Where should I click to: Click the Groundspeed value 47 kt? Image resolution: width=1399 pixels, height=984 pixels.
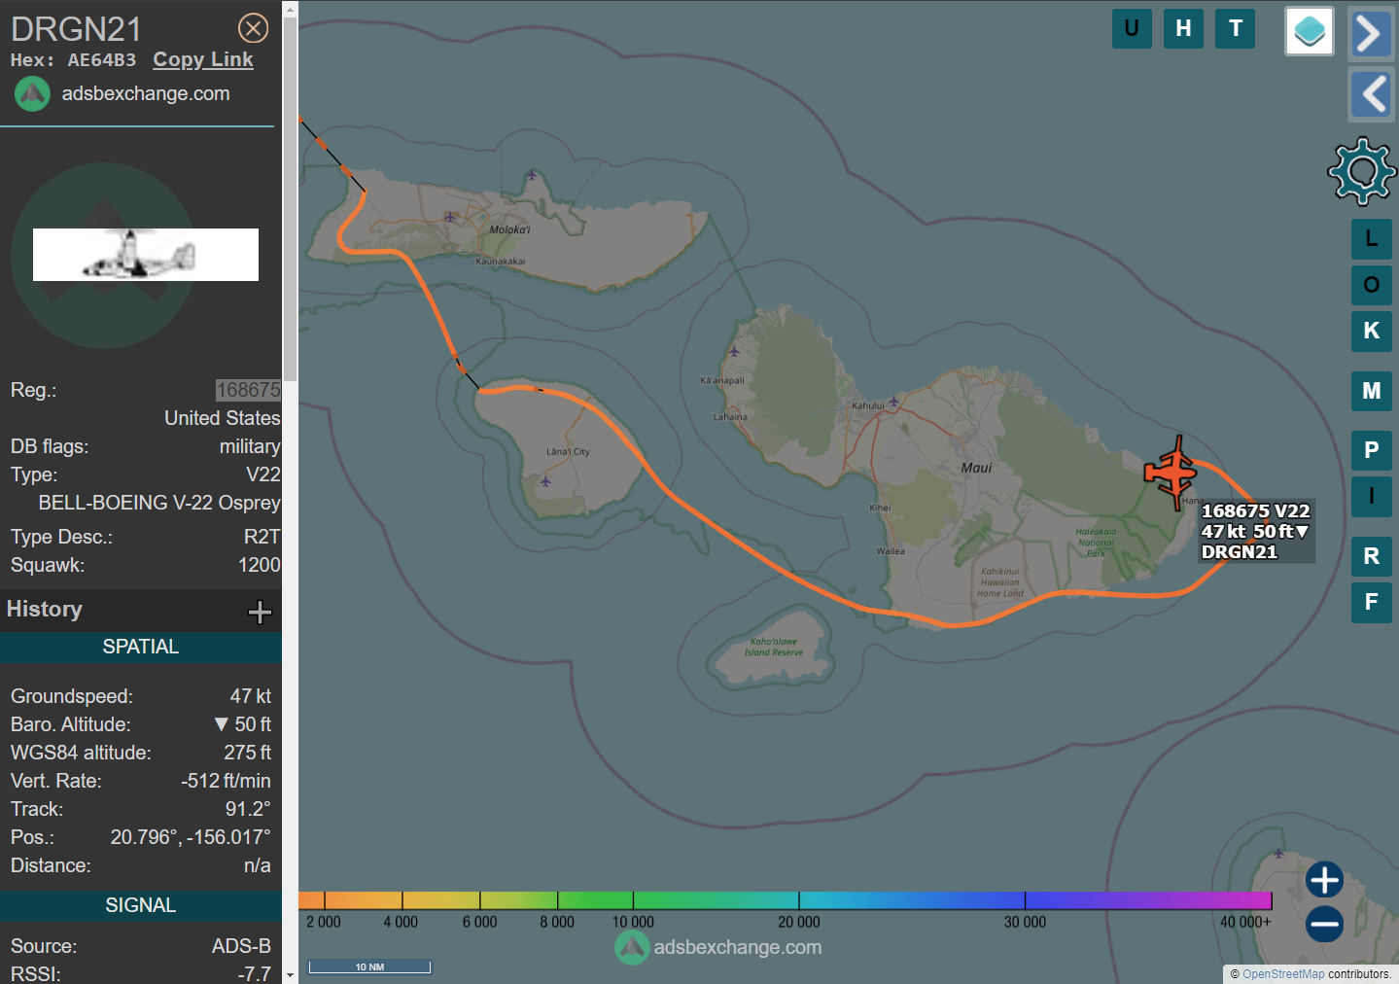(x=251, y=696)
